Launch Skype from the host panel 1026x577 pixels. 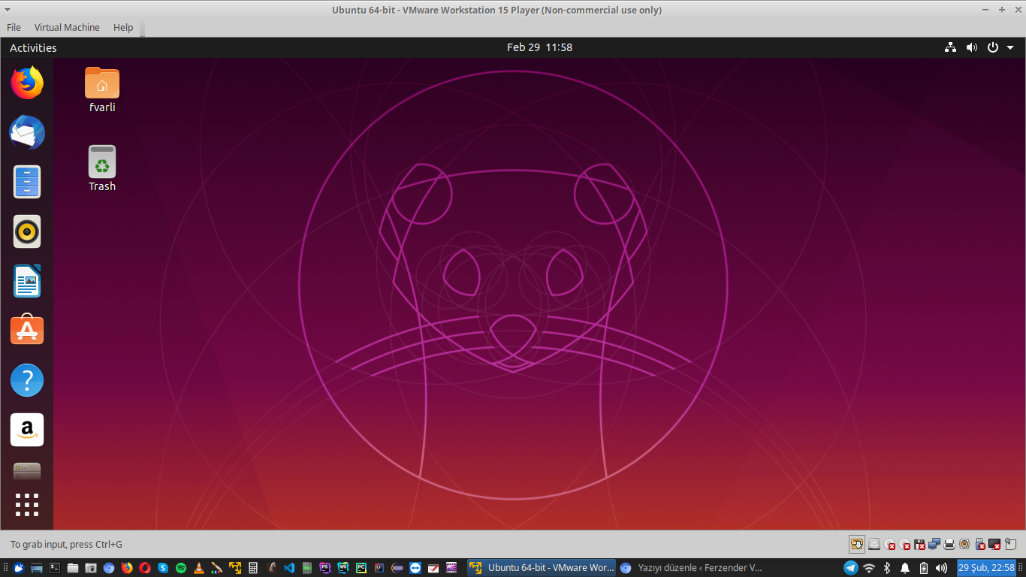[163, 568]
